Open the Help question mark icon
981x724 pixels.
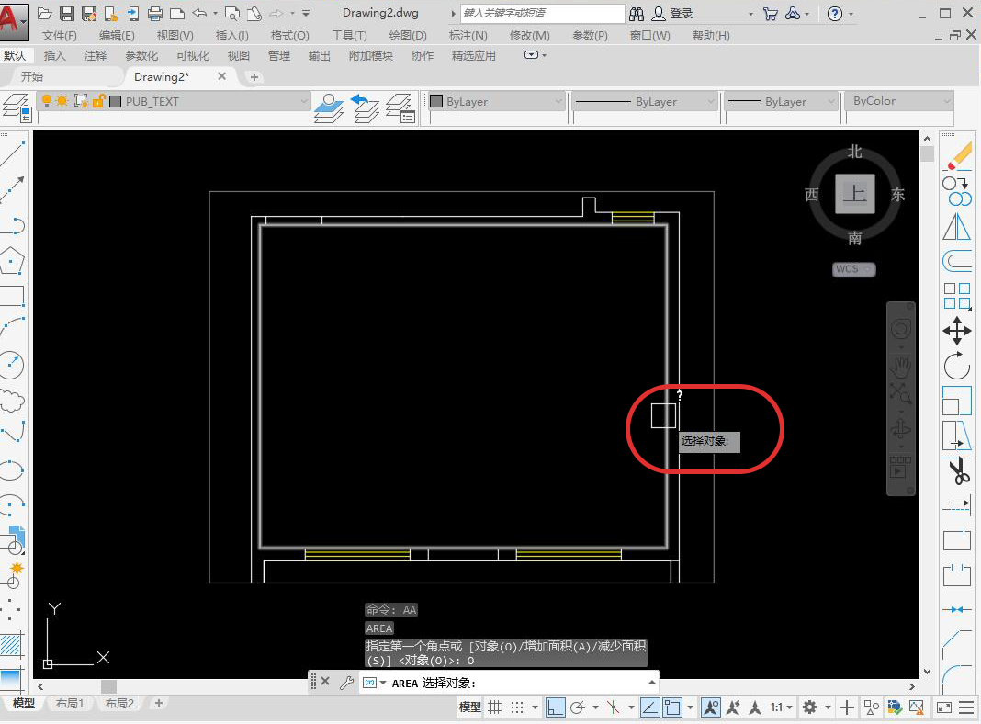835,14
